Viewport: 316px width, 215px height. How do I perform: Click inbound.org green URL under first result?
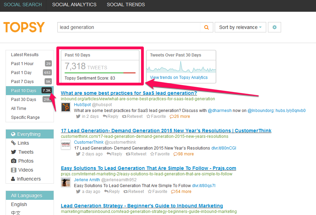[x=138, y=99]
